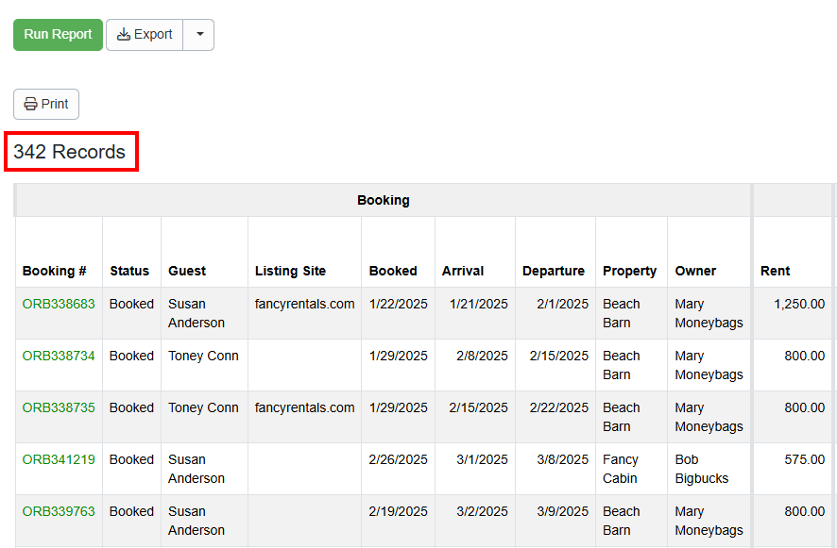Image resolution: width=837 pixels, height=548 pixels.
Task: Click Mary Moneybags in ORB339763 row
Action: [709, 521]
